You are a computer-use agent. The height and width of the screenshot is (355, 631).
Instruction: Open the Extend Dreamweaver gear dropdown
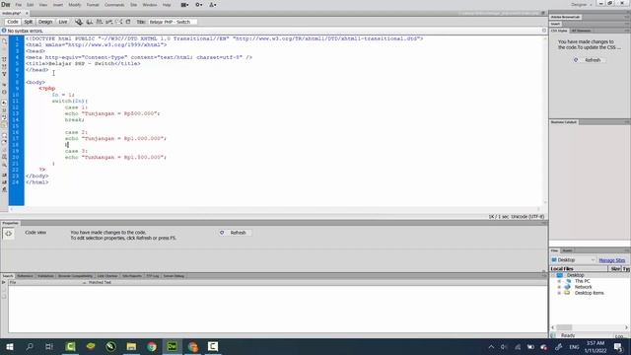(199, 5)
